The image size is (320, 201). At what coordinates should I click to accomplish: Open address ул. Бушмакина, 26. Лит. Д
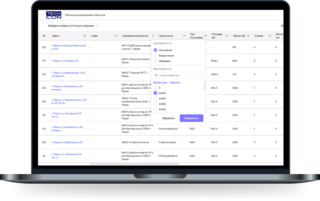pyautogui.click(x=67, y=115)
